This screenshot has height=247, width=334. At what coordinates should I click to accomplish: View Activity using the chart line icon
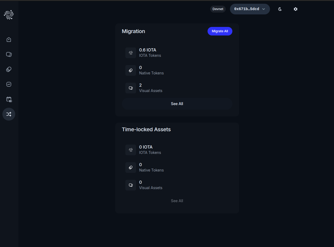pos(9,84)
